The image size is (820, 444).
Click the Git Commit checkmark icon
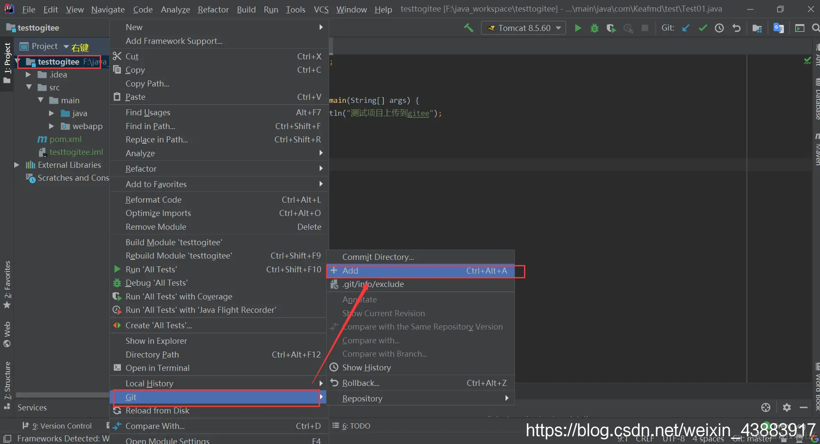tap(703, 28)
